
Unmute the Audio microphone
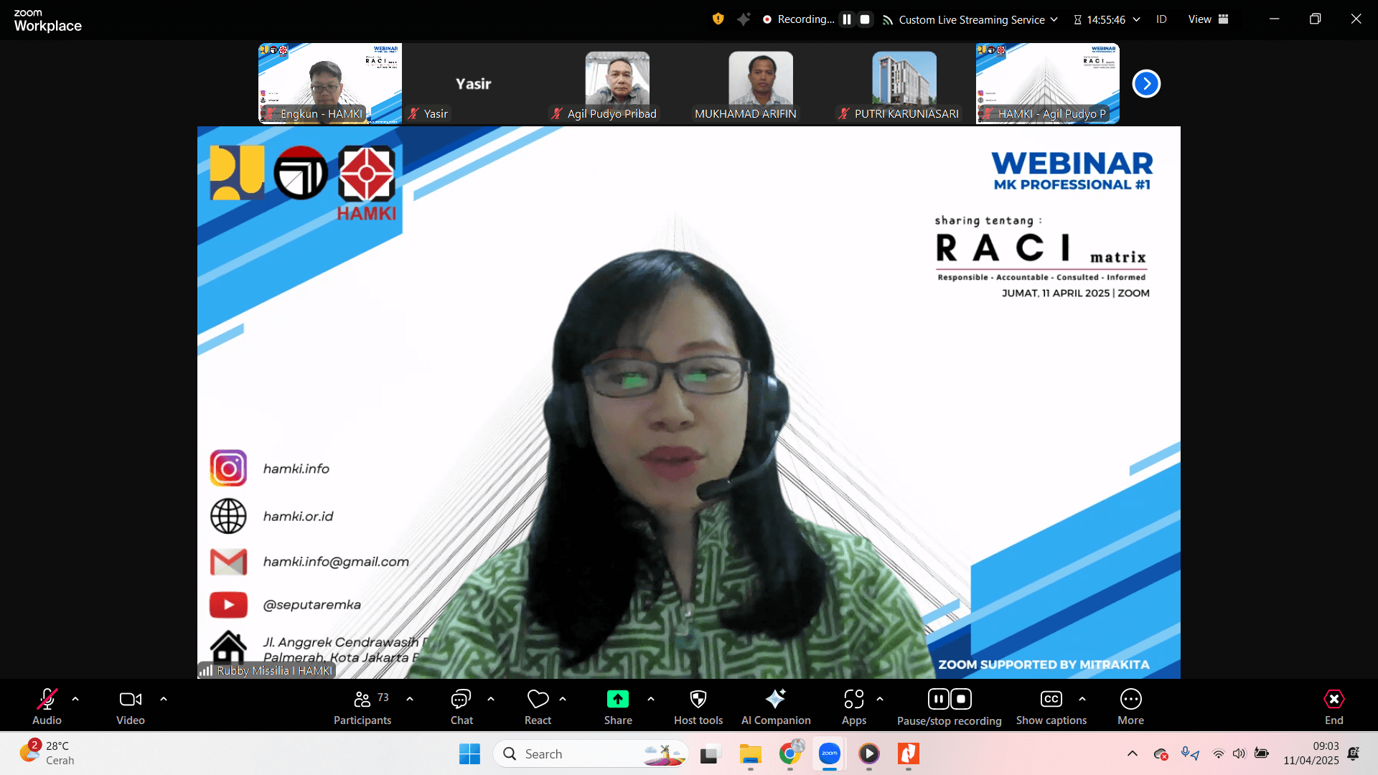(x=47, y=707)
